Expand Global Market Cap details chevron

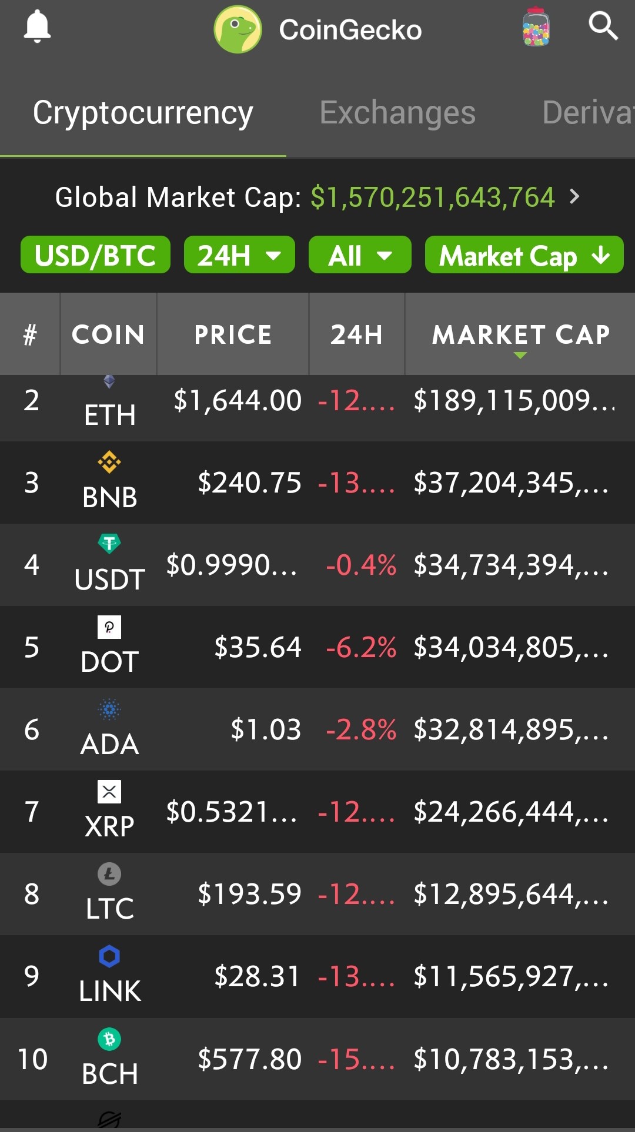[x=574, y=196]
